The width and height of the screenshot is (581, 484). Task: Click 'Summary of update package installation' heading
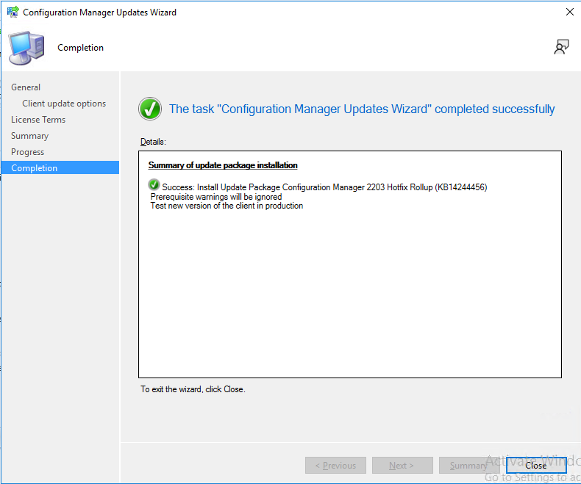pos(223,165)
